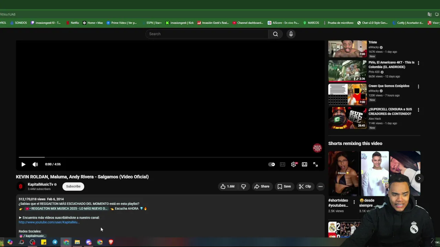The width and height of the screenshot is (440, 247).
Task: Open the SUPERCELL CENSURA video thumbnail
Action: [x=347, y=118]
